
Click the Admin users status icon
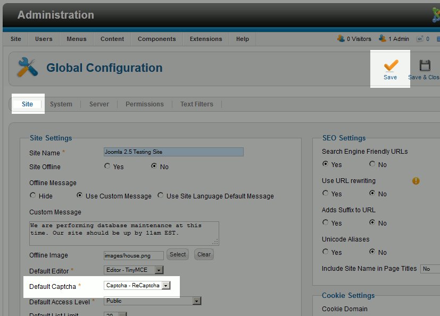[x=382, y=39]
